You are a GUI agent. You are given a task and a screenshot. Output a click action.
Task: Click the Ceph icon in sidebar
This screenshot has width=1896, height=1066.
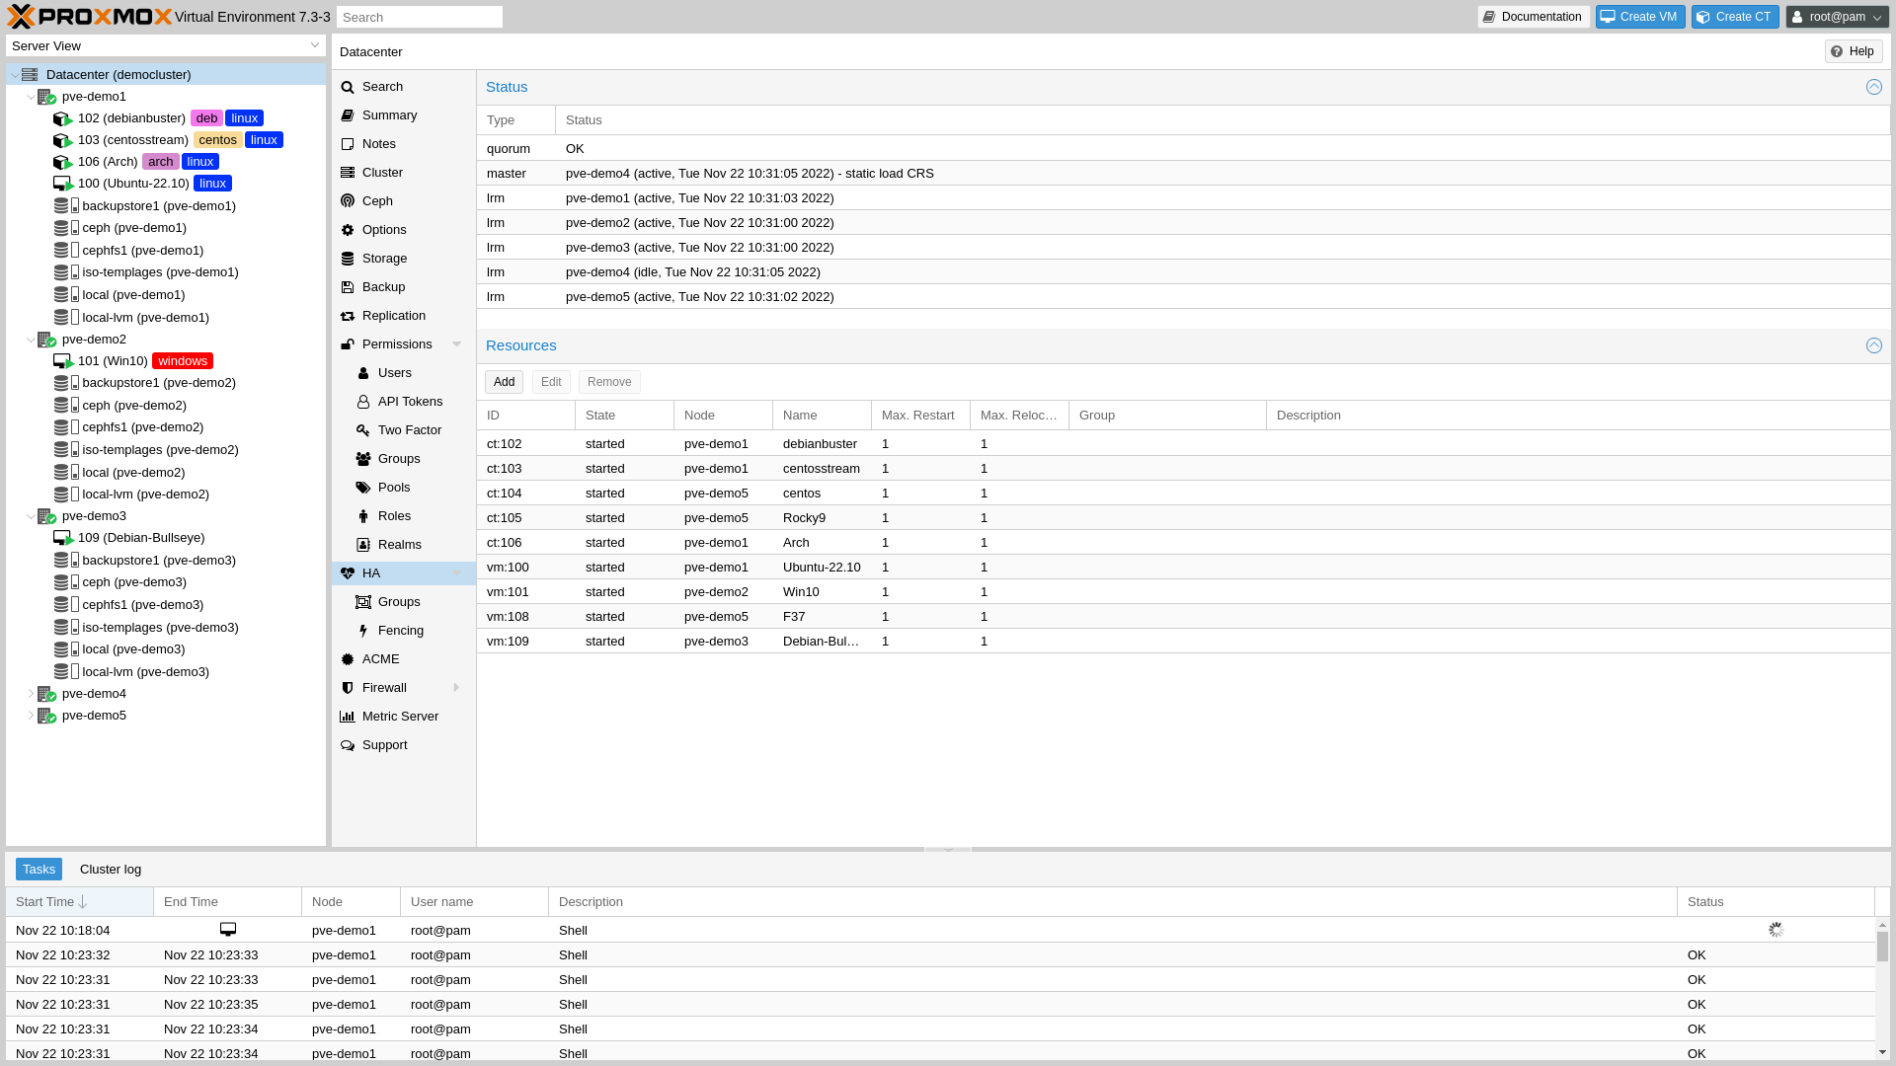click(347, 199)
